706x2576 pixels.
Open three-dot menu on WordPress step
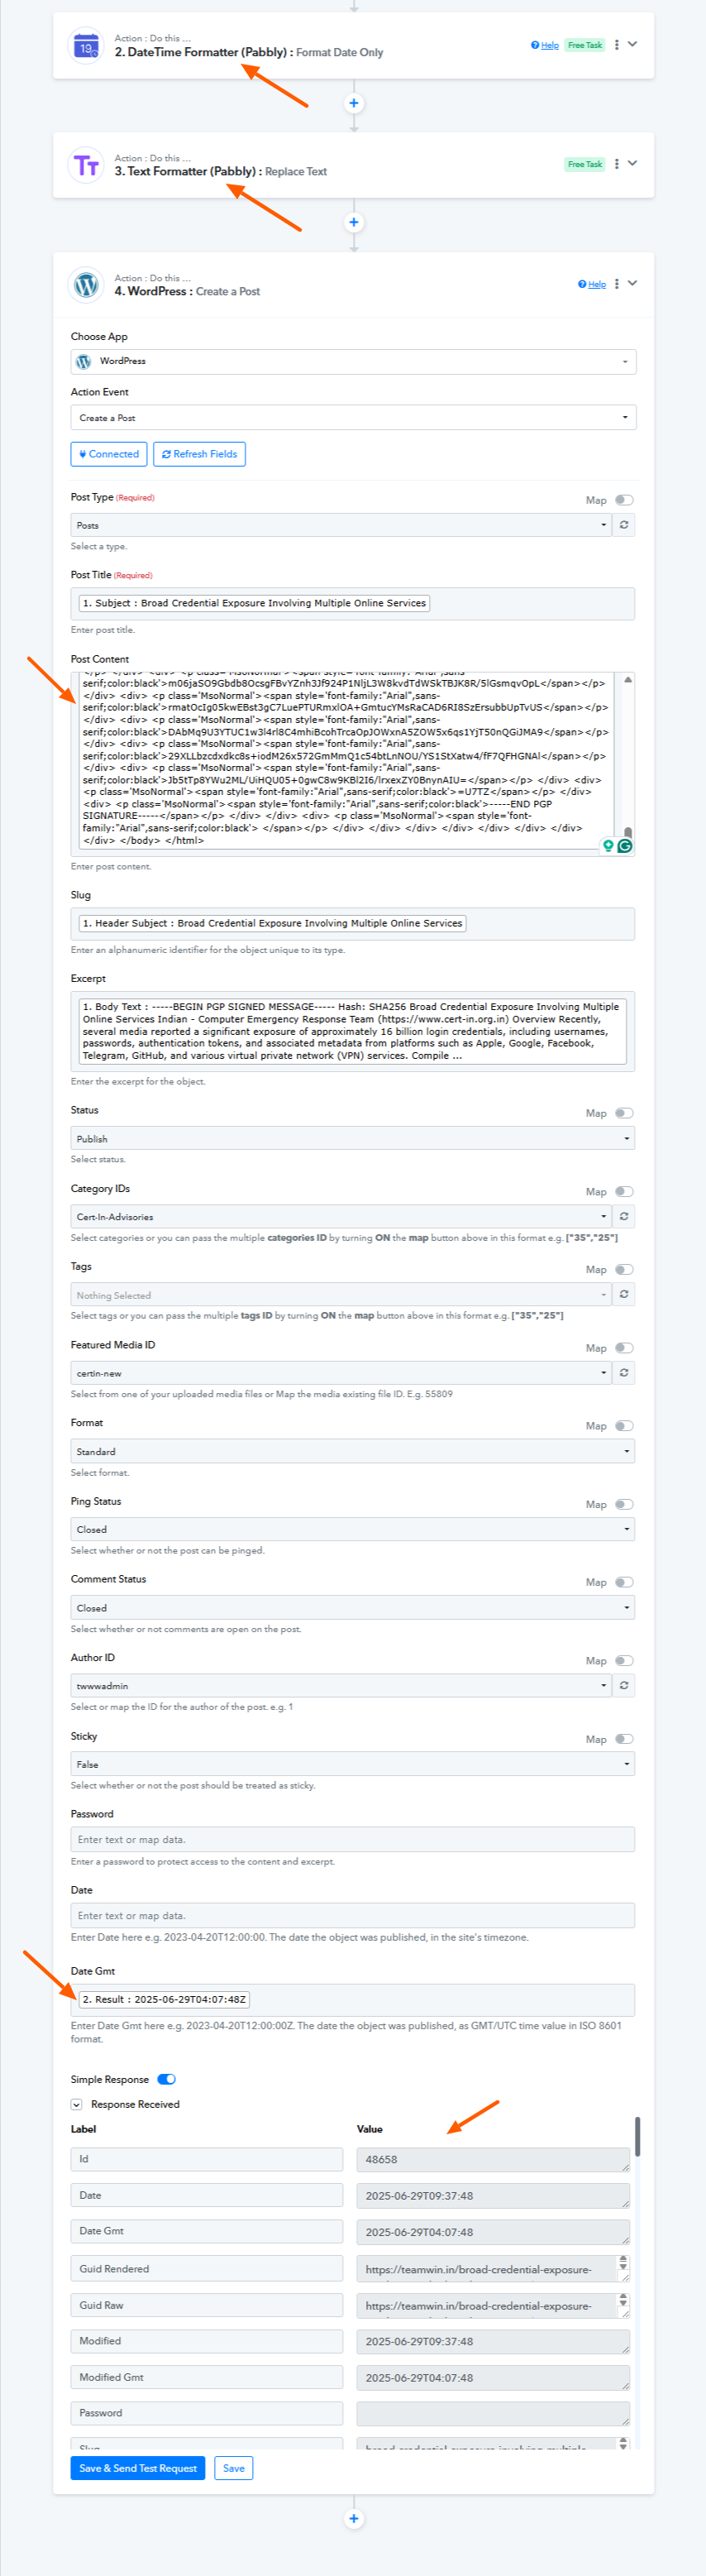(617, 284)
